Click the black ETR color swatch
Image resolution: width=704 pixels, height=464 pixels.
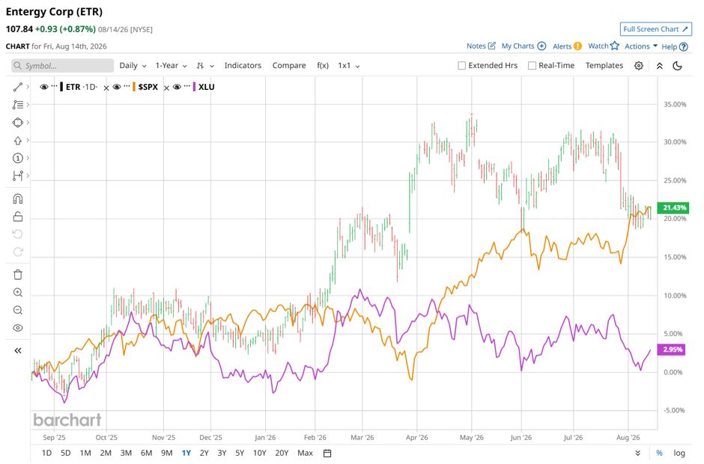tap(61, 87)
